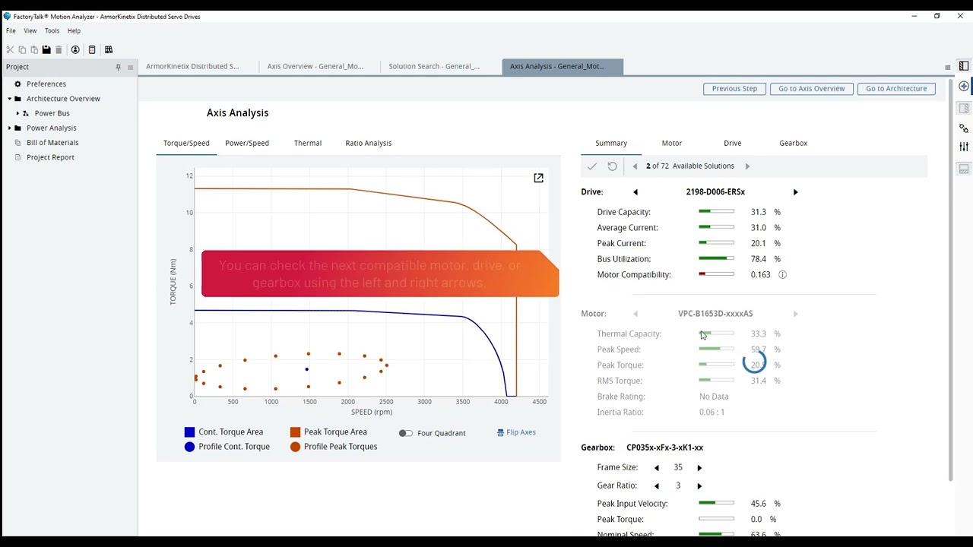Click the Copy icon in toolbar
Screen dimensions: 973x547
tap(22, 50)
